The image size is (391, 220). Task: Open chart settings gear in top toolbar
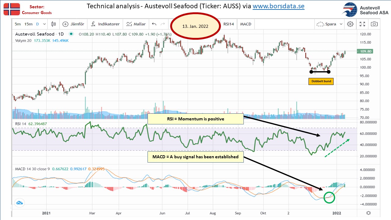click(x=350, y=24)
